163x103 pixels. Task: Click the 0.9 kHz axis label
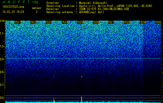[2, 59]
